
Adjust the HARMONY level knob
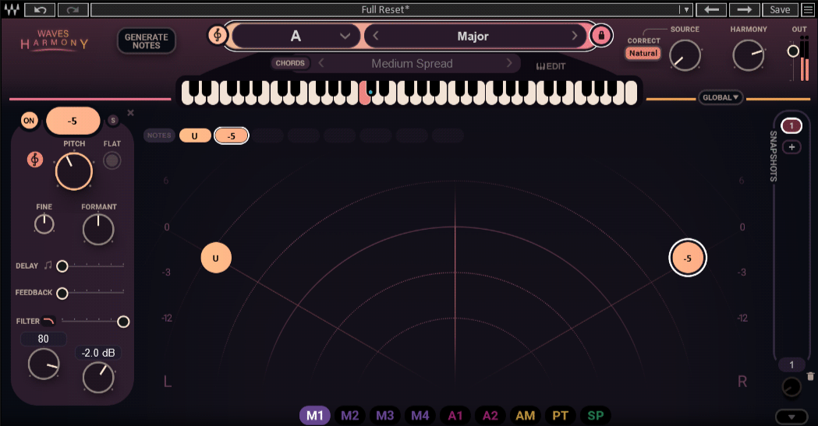click(x=748, y=55)
